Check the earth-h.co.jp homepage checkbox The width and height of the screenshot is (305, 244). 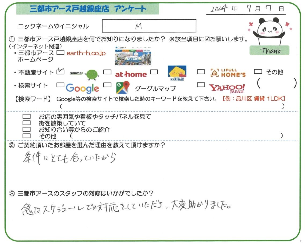pos(60,52)
